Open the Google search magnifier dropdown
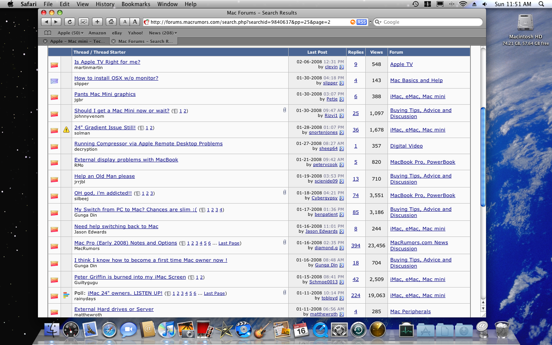The image size is (552, 345). pyautogui.click(x=378, y=22)
